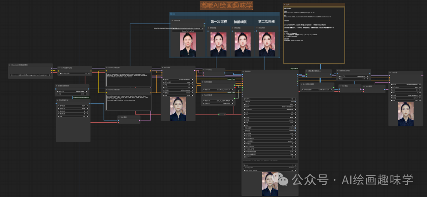Click the pink output socket of VAE encode node
The width and height of the screenshot is (427, 197).
pos(140,120)
